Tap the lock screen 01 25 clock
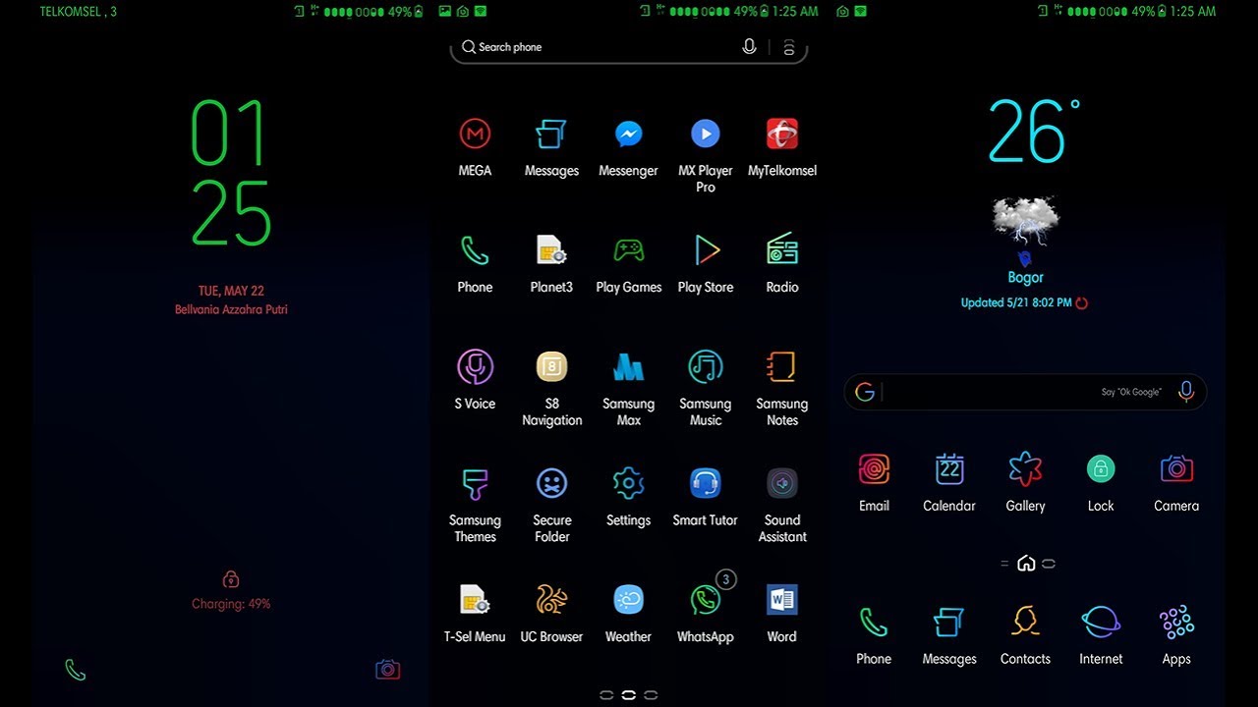This screenshot has width=1258, height=707. click(230, 173)
